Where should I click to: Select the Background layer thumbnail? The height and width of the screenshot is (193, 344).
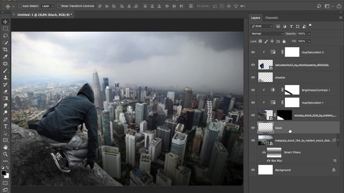(266, 170)
